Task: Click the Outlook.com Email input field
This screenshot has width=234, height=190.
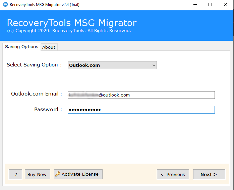Action: coord(141,95)
